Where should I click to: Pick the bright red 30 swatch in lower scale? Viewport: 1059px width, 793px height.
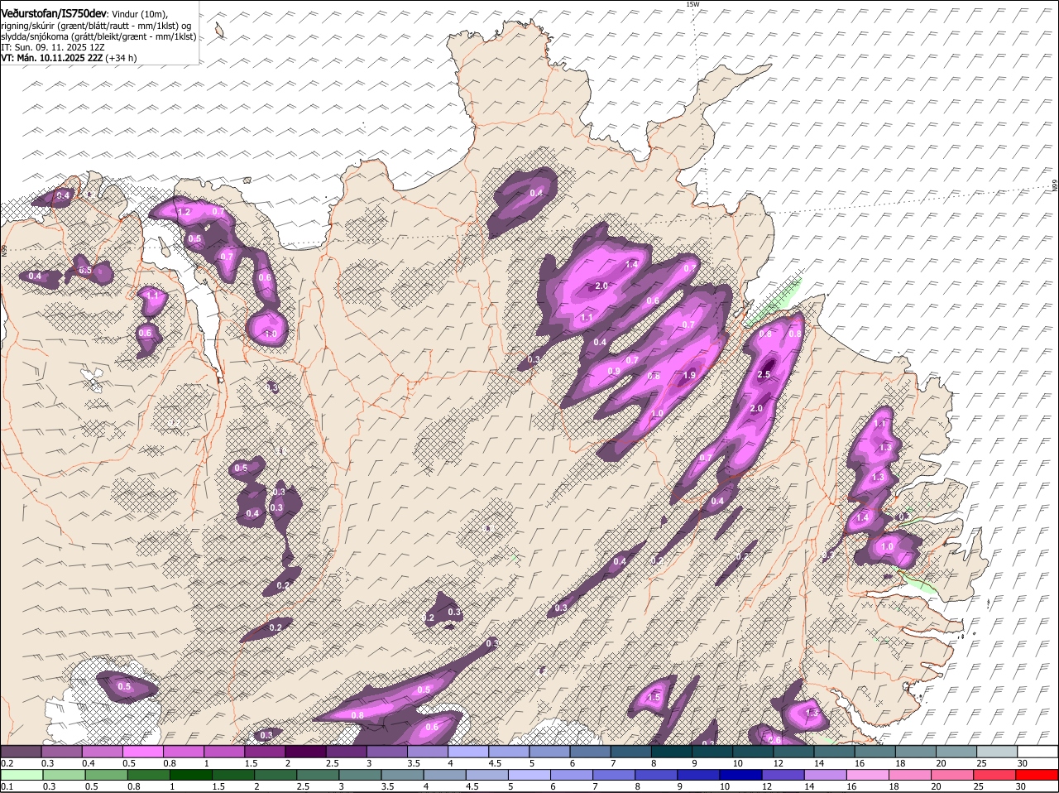(x=1037, y=775)
